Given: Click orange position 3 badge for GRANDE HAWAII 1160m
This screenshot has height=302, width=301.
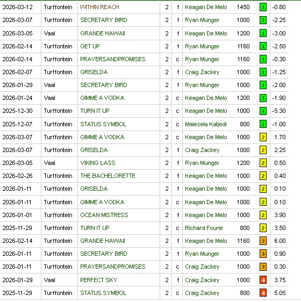Looking at the screenshot, I should [263, 241].
